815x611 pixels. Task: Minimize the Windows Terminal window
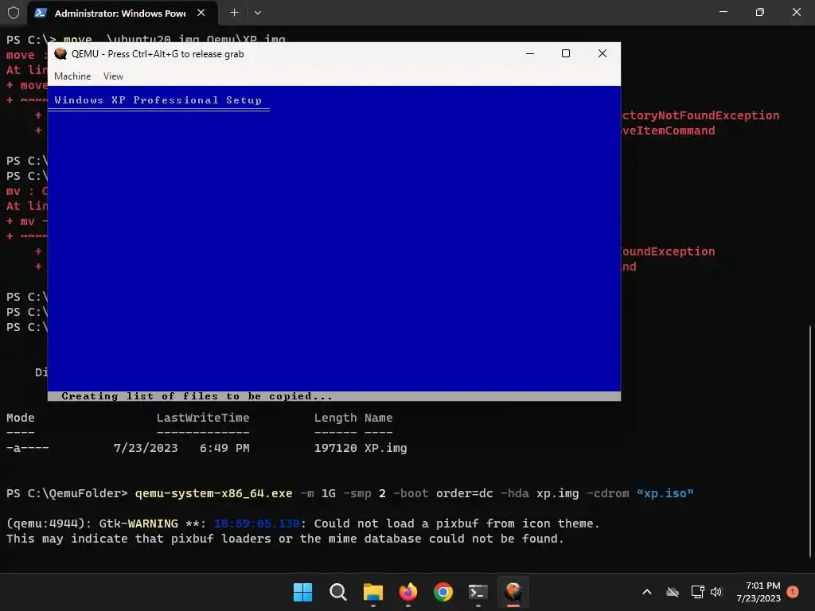[723, 12]
